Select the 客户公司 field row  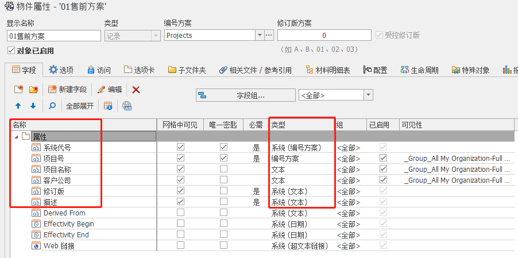57,180
